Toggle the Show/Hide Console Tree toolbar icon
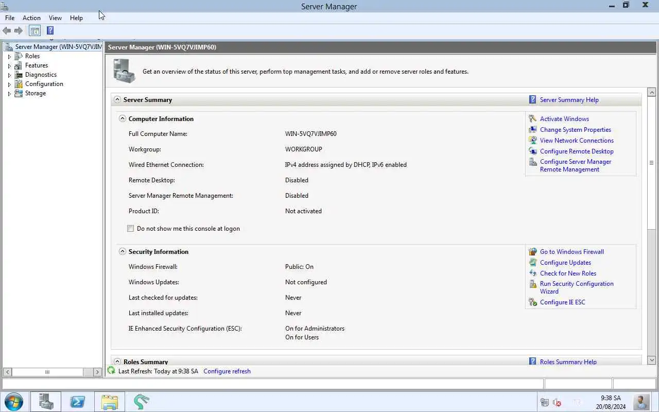The height and width of the screenshot is (412, 659). (34, 31)
